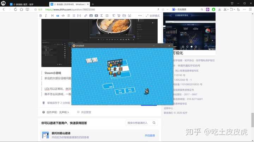The height and width of the screenshot is (142, 254).
Task: Select the first carousel dot on the ad
Action: [183, 47]
